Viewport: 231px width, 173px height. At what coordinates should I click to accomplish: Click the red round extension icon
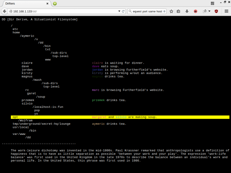coord(196,11)
